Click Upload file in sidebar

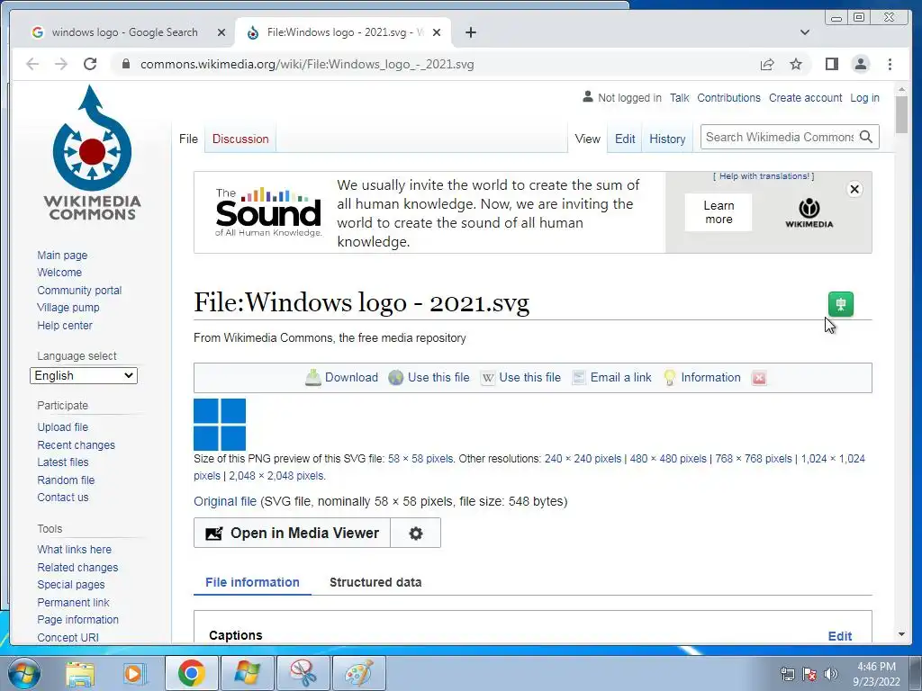point(62,427)
